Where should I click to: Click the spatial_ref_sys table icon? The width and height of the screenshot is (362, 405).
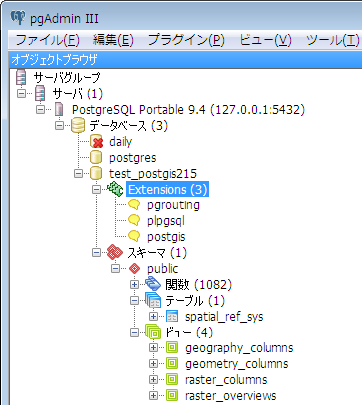(172, 317)
